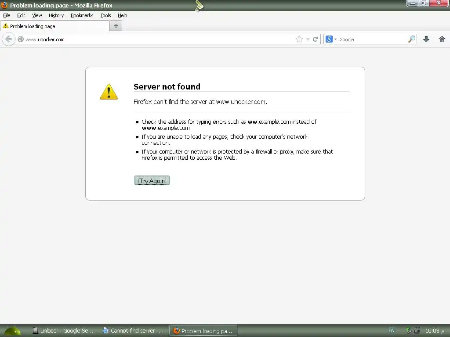The image size is (450, 337).
Task: Reload the page with the refresh icon
Action: click(315, 39)
